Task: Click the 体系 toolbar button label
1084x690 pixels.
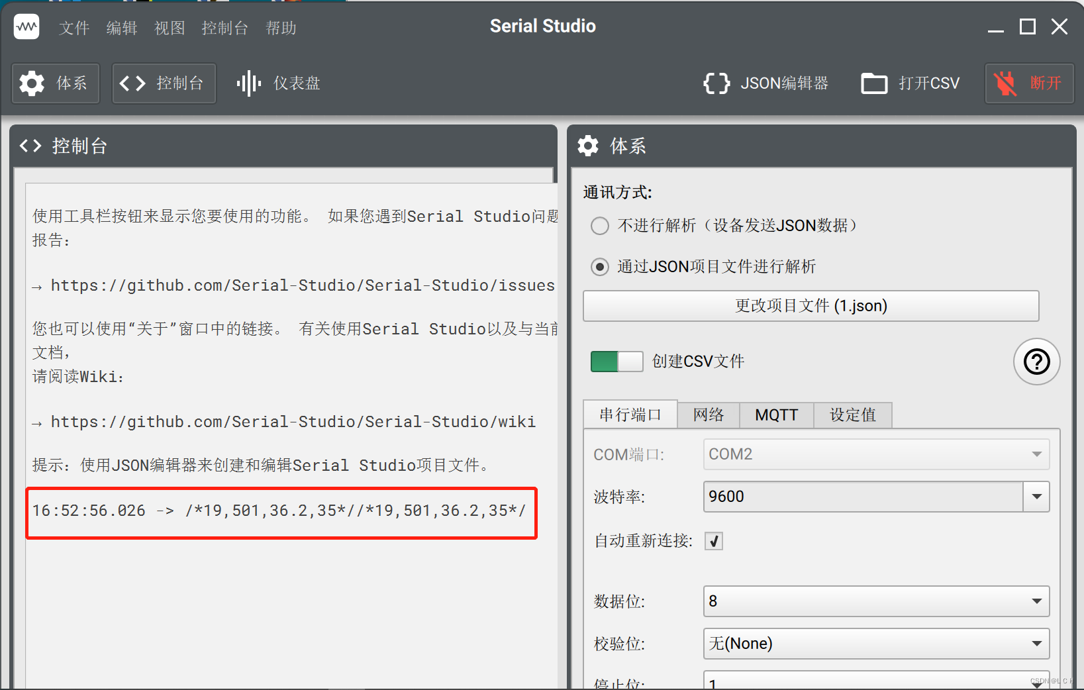Action: pos(72,83)
